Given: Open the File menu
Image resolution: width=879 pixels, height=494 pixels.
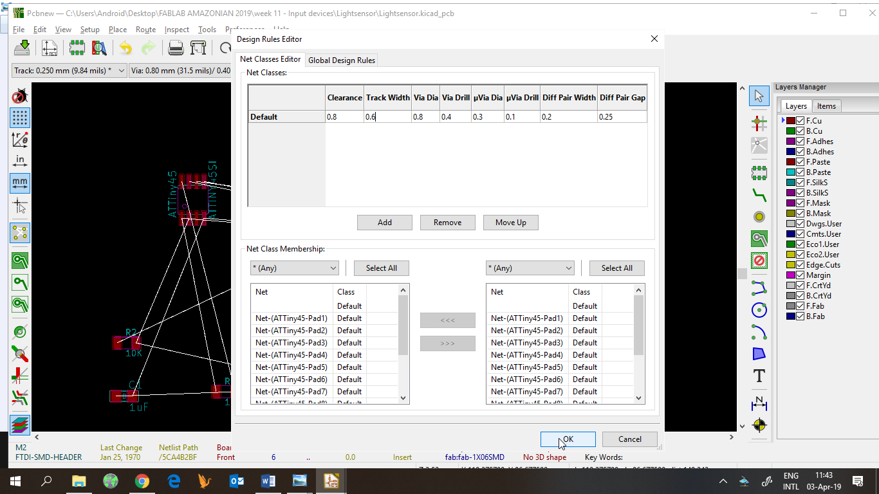Looking at the screenshot, I should (x=19, y=30).
